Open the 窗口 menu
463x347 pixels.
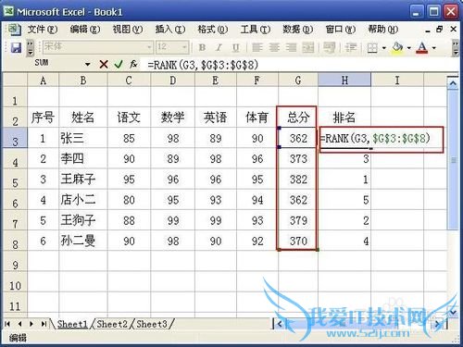pyautogui.click(x=341, y=30)
